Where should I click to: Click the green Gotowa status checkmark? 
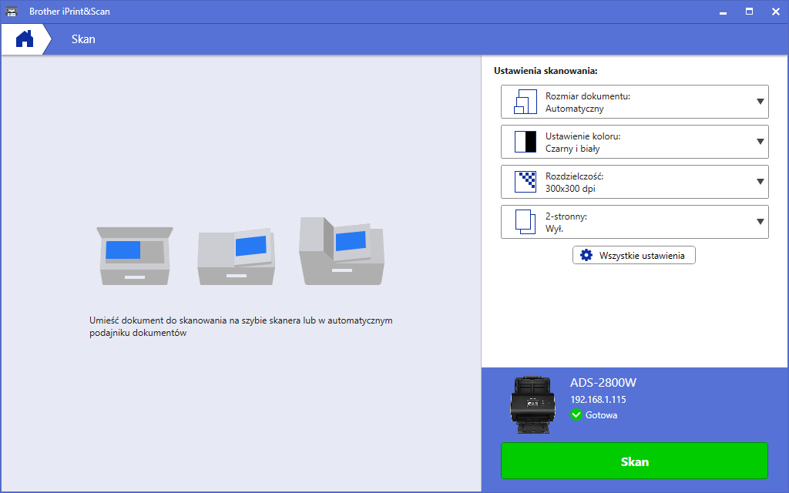pyautogui.click(x=576, y=415)
